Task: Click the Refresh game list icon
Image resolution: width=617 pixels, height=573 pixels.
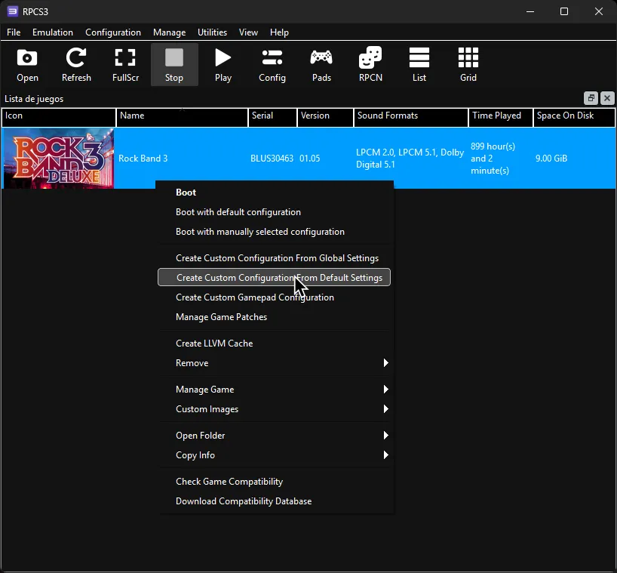Action: pyautogui.click(x=75, y=64)
